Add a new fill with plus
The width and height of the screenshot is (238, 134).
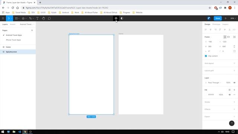(234, 90)
